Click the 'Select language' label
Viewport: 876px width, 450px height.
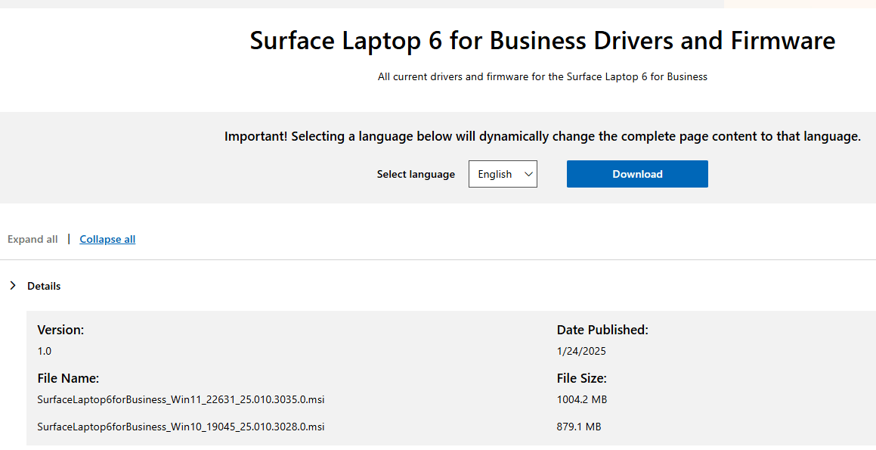[416, 174]
